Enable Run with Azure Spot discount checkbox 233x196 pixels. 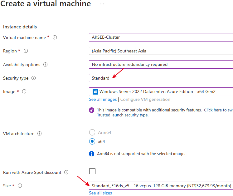pyautogui.click(x=92, y=171)
